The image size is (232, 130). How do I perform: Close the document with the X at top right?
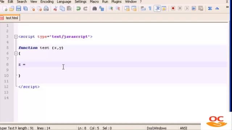tap(227, 2)
